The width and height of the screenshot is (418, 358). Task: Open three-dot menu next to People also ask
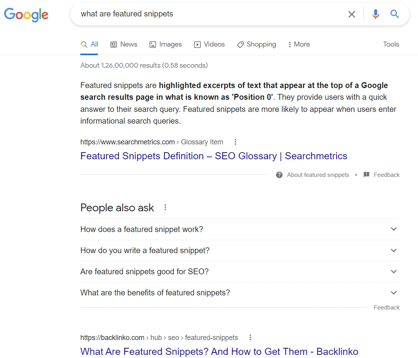click(165, 207)
